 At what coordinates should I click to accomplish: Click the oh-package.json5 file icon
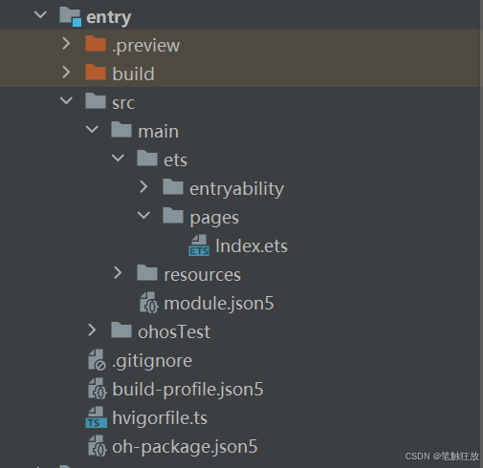click(98, 446)
